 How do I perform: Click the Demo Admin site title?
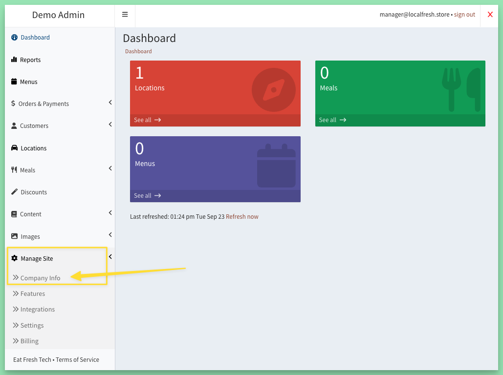coord(58,15)
